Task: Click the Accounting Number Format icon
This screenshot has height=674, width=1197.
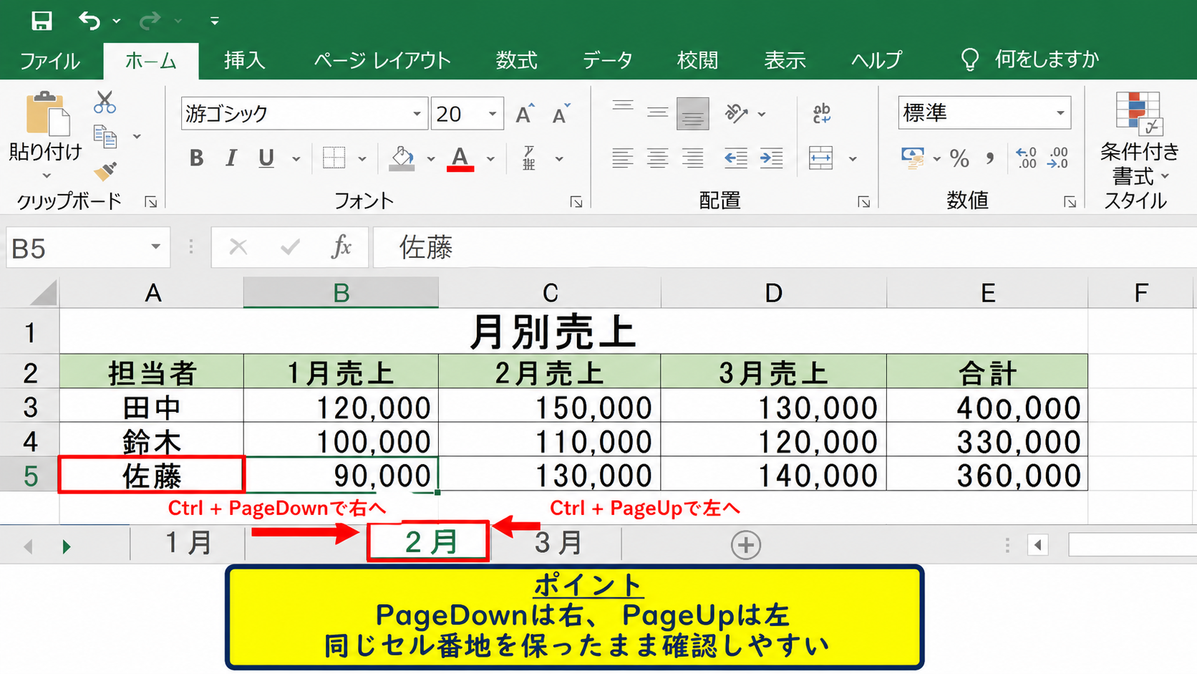Action: pos(913,158)
